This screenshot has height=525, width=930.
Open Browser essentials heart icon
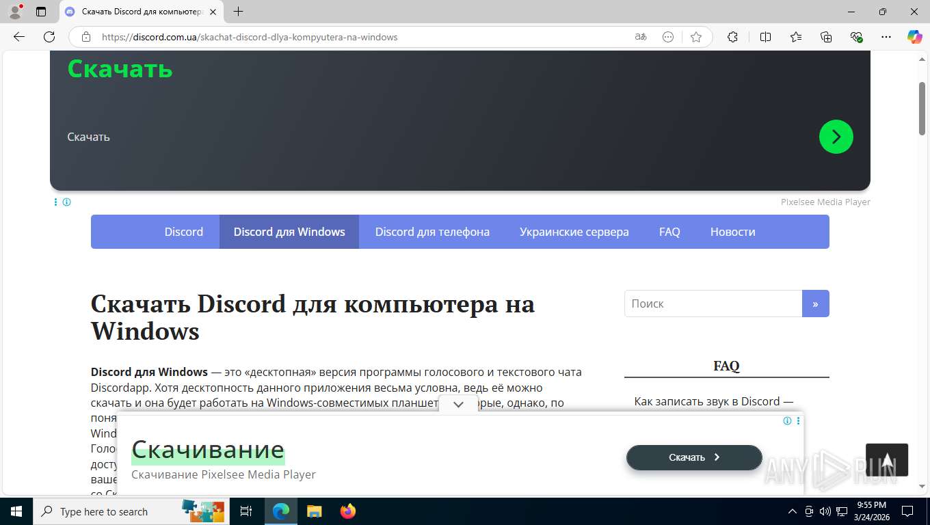pyautogui.click(x=856, y=37)
